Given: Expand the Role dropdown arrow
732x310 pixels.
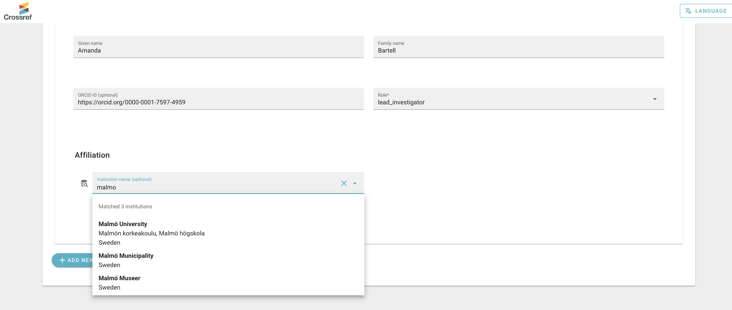Looking at the screenshot, I should pyautogui.click(x=655, y=99).
